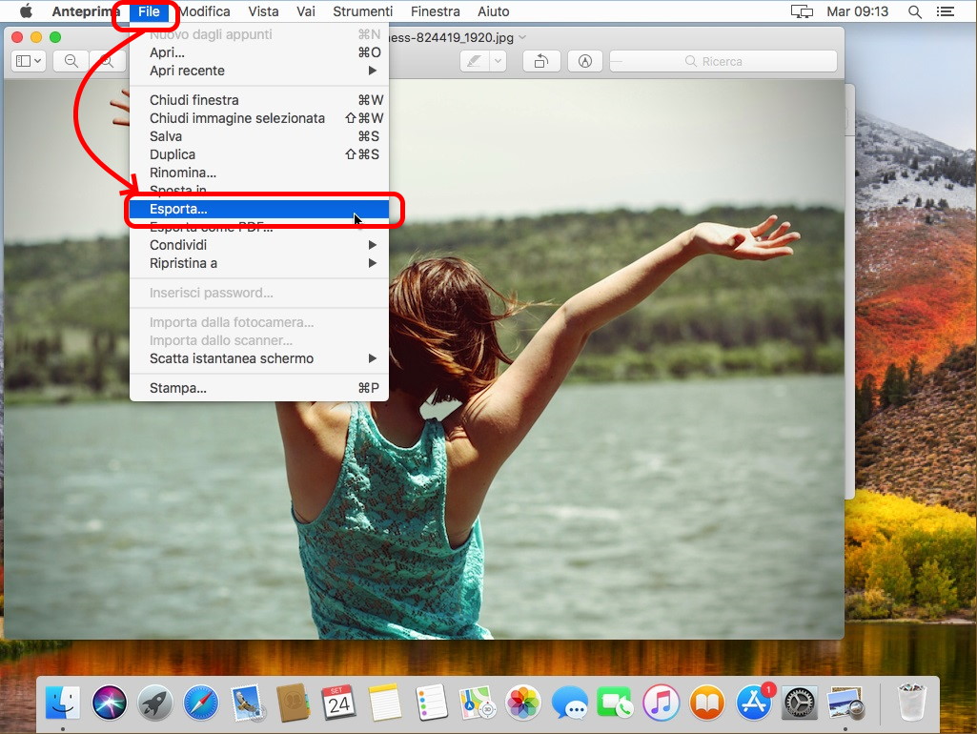The image size is (977, 734).
Task: Open the Vista menu
Action: point(263,11)
